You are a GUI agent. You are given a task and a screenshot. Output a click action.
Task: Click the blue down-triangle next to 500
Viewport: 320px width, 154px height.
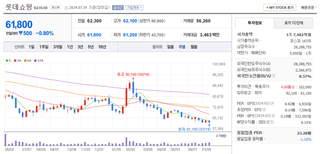point(20,33)
